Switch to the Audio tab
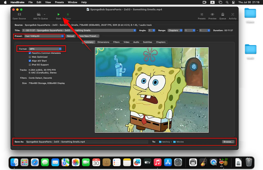 tap(136, 42)
